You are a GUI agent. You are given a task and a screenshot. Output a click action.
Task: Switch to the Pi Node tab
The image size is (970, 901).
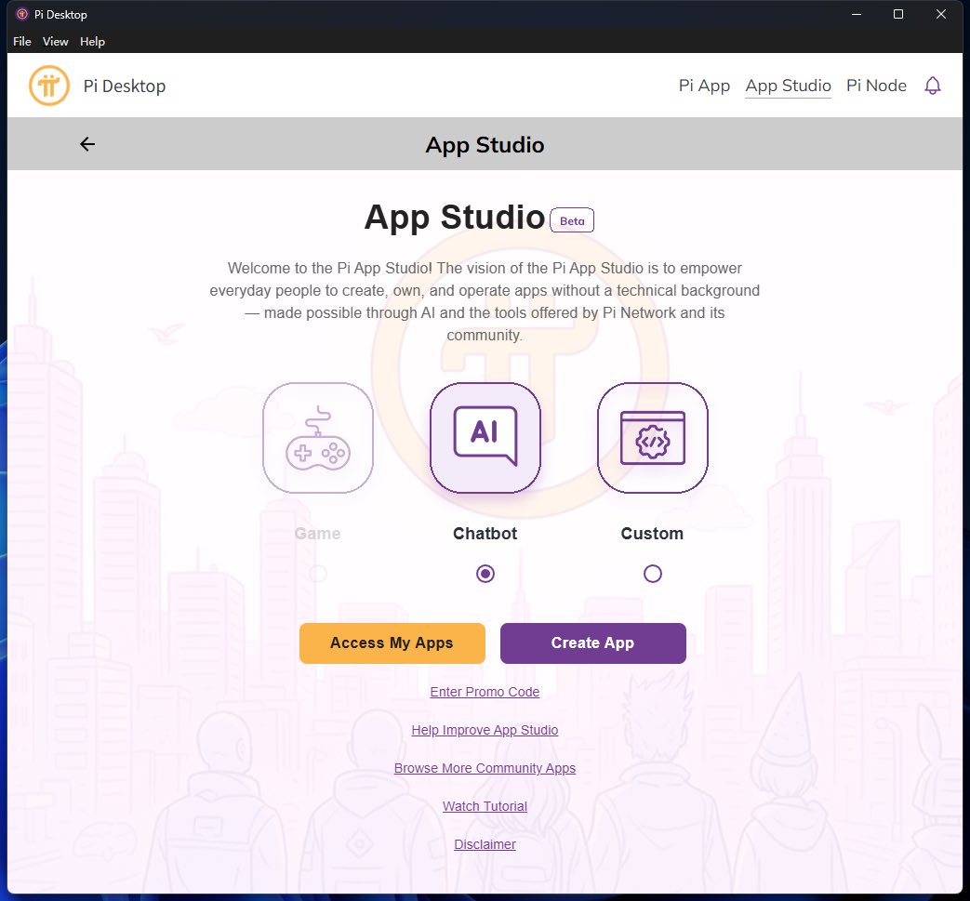point(876,86)
